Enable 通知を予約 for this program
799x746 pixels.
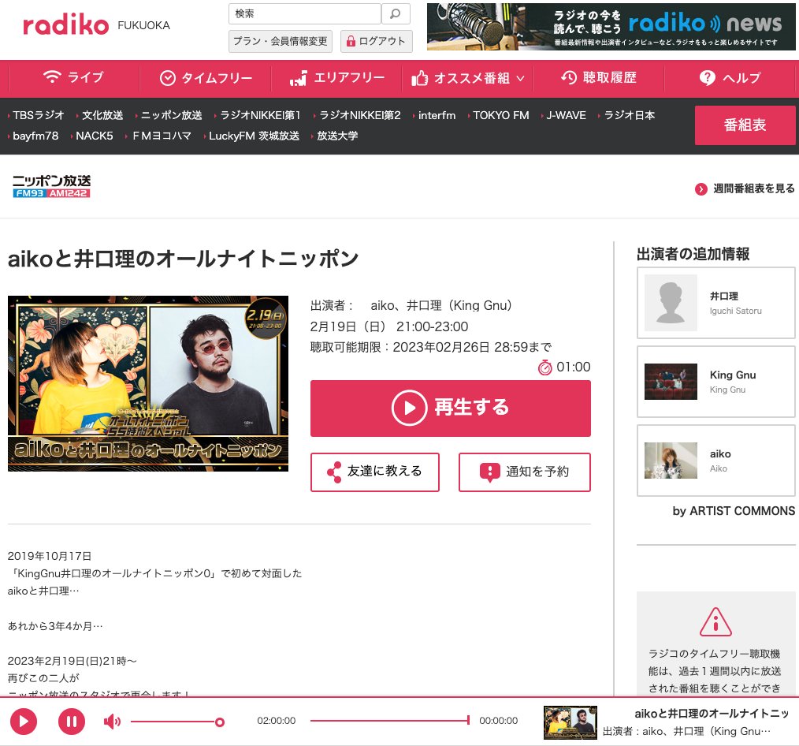point(524,472)
